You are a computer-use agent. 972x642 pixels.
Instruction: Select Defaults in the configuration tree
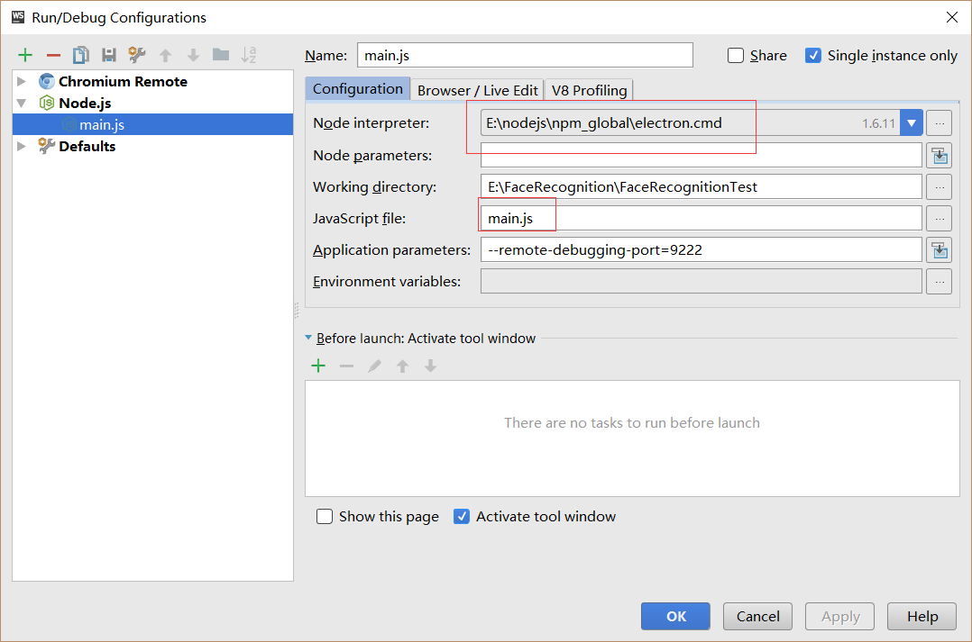tap(87, 146)
